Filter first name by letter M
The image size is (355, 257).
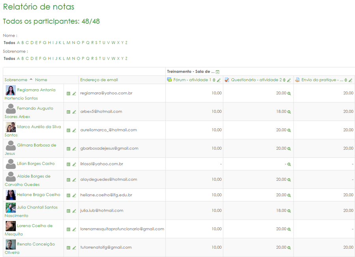[x=68, y=43]
